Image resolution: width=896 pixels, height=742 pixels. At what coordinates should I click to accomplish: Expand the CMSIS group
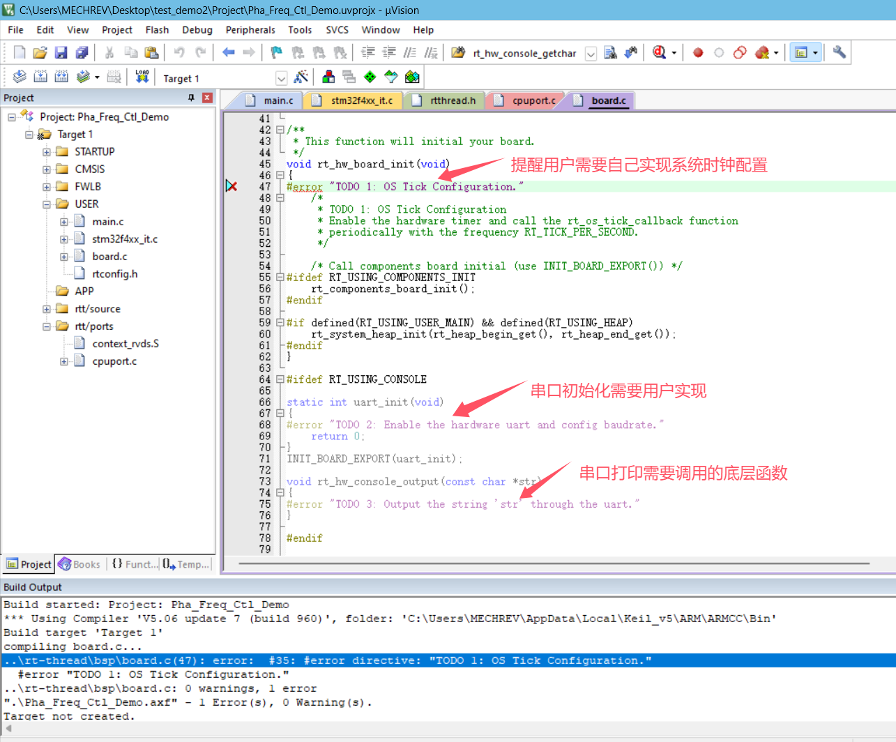pos(46,169)
